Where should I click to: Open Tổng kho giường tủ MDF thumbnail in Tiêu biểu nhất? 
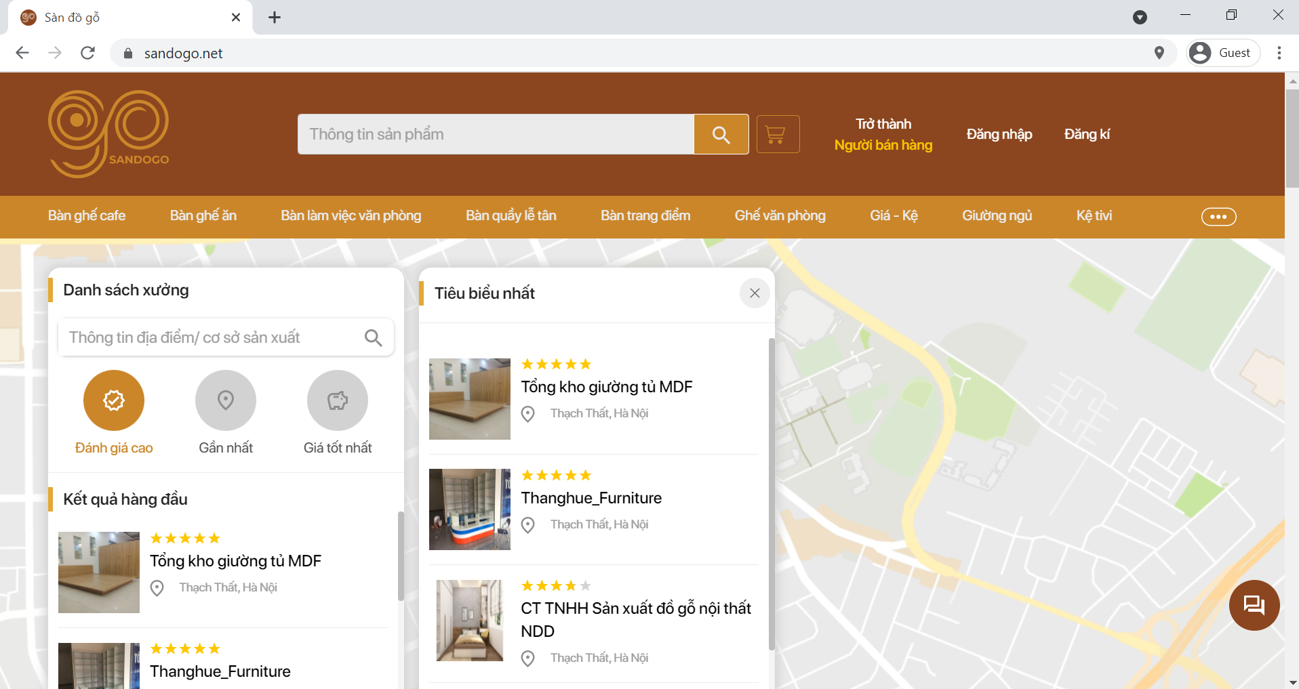tap(470, 399)
